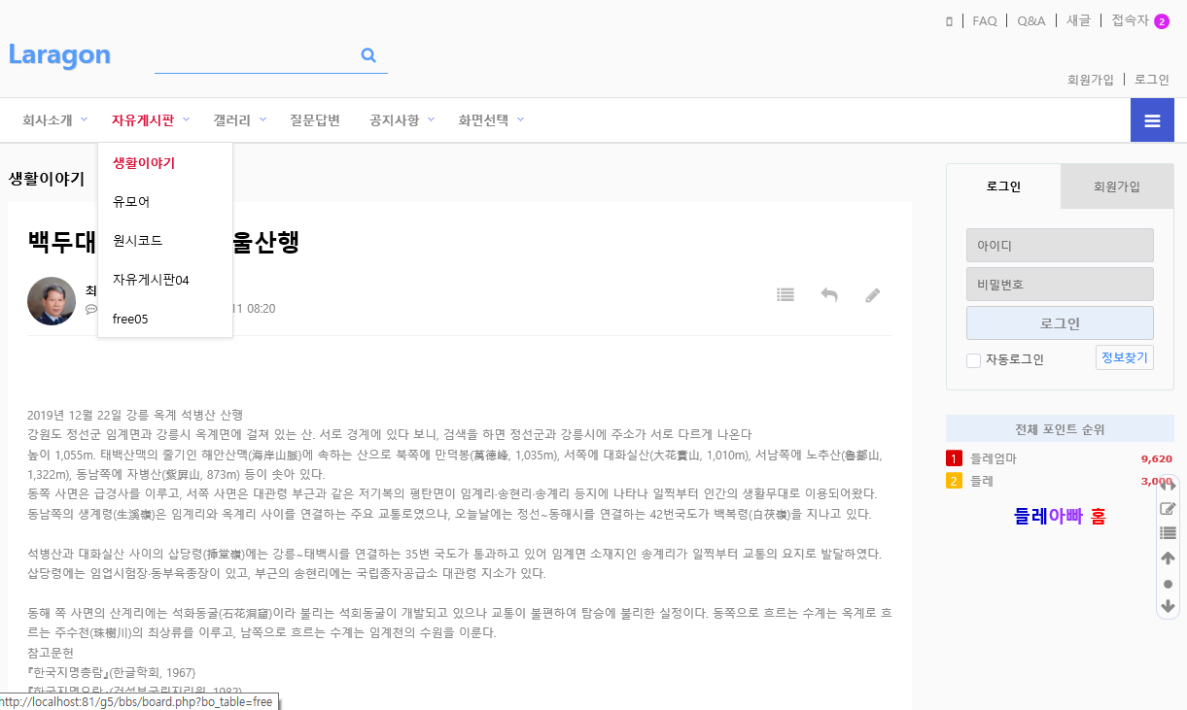Image resolution: width=1187 pixels, height=710 pixels.
Task: Click the floating scroll-to-top up arrow
Action: click(x=1168, y=558)
